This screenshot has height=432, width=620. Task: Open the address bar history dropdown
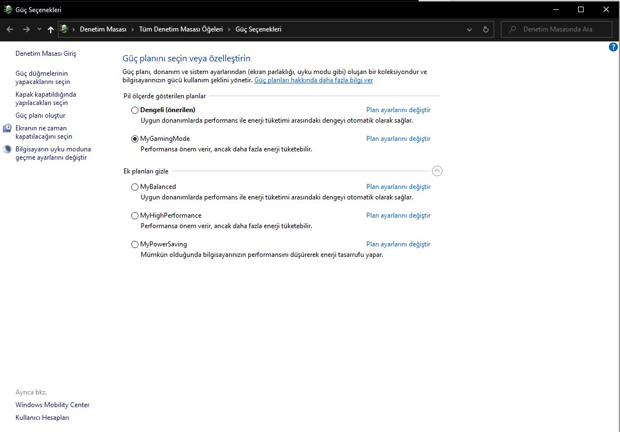pos(469,29)
